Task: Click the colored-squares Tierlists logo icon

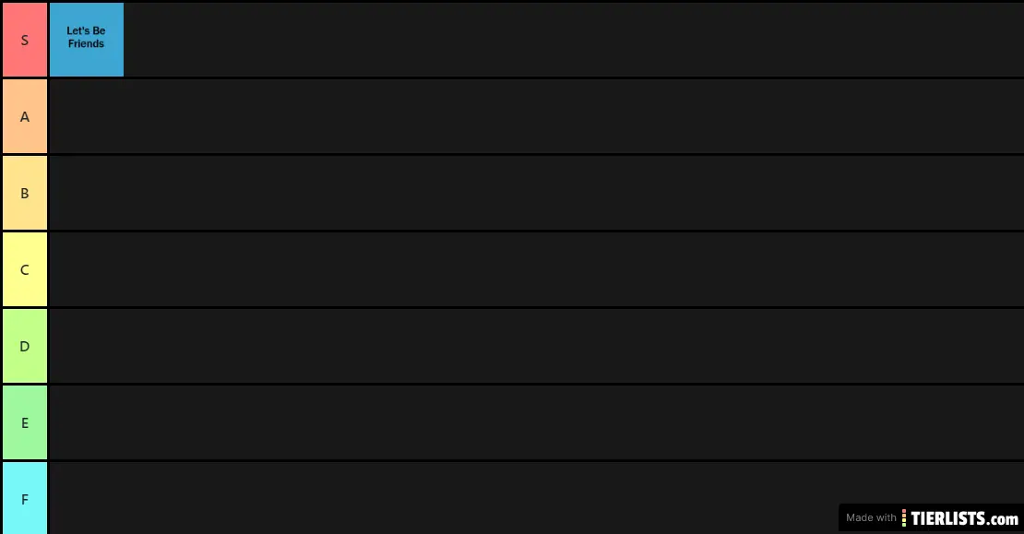Action: [904, 517]
